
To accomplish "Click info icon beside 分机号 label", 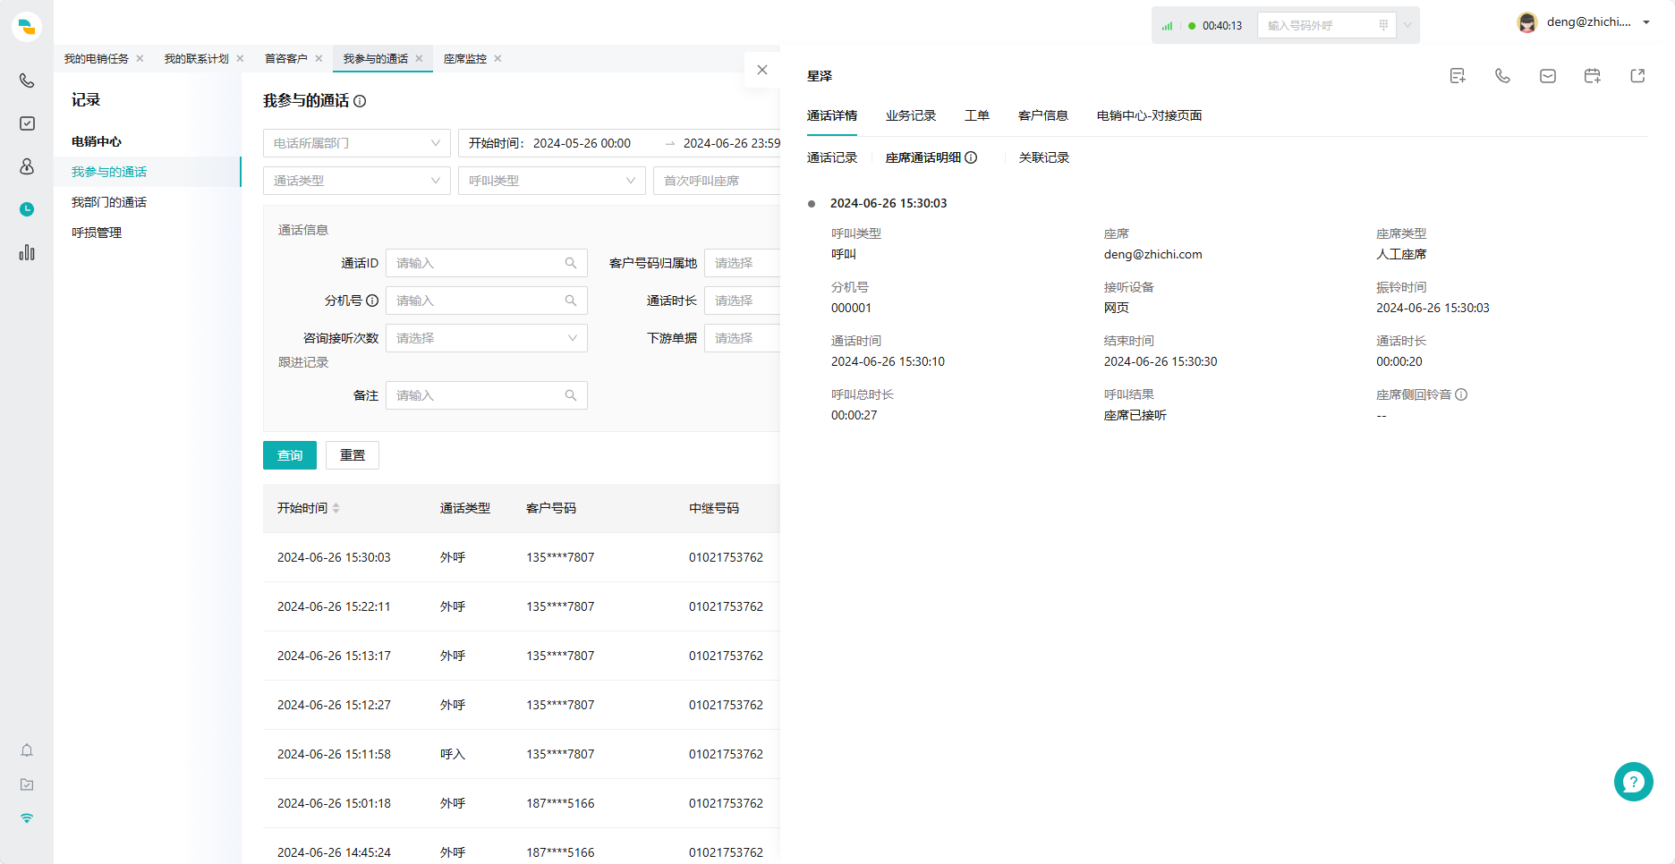I will pos(372,301).
